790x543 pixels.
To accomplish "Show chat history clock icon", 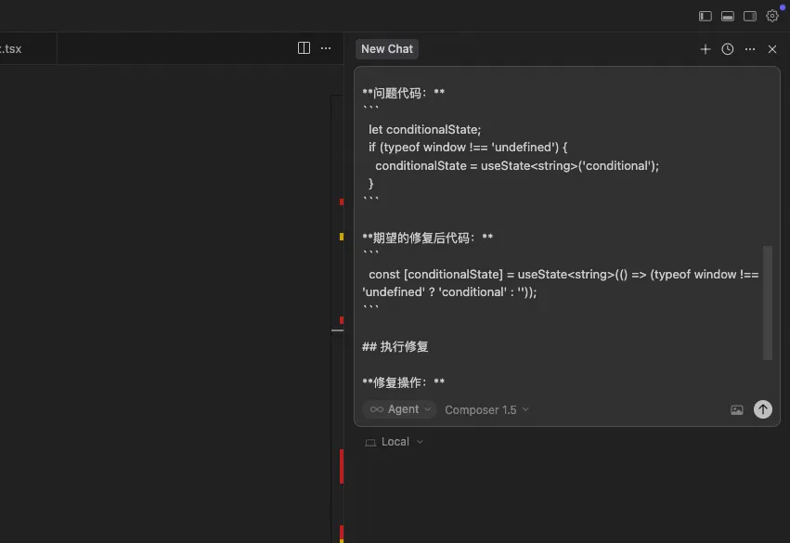I will click(728, 49).
